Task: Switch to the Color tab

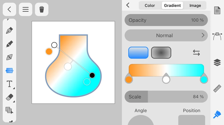Action: 150,5
